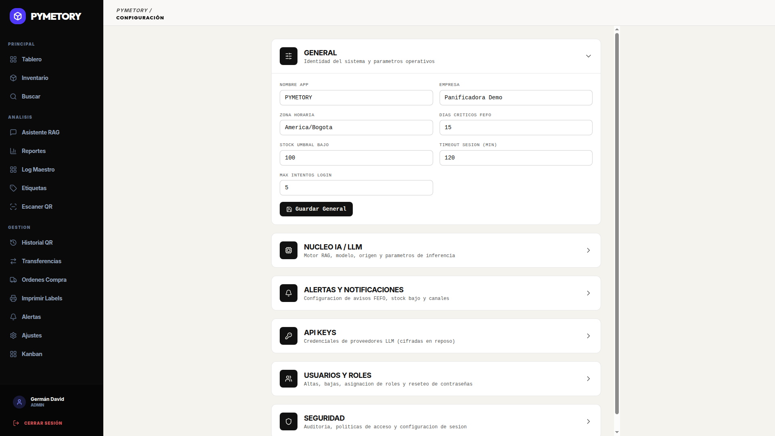Focus the Zona Horaria input field
Viewport: 775px width, 436px height.
(x=356, y=128)
